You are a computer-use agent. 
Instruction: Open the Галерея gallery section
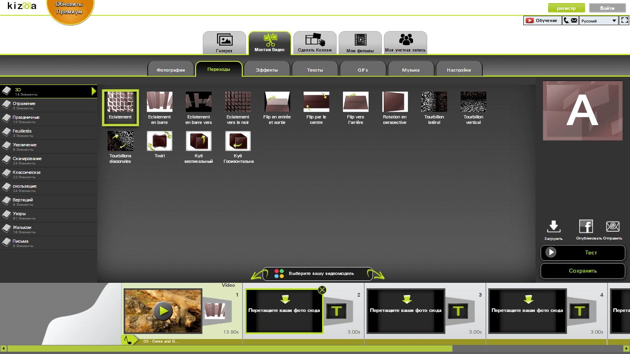coord(224,43)
